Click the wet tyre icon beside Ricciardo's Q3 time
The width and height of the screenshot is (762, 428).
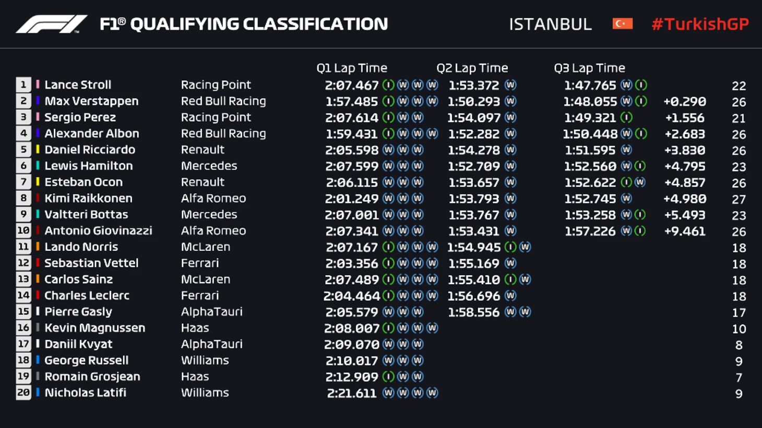click(626, 150)
